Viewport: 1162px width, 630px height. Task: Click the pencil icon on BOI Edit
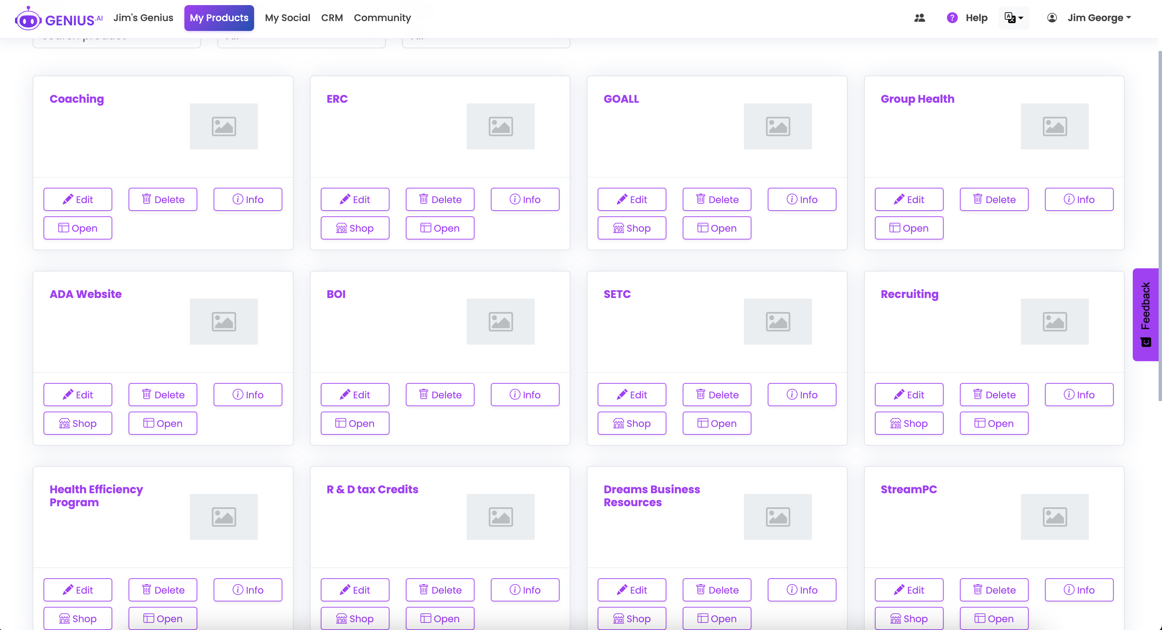click(345, 395)
